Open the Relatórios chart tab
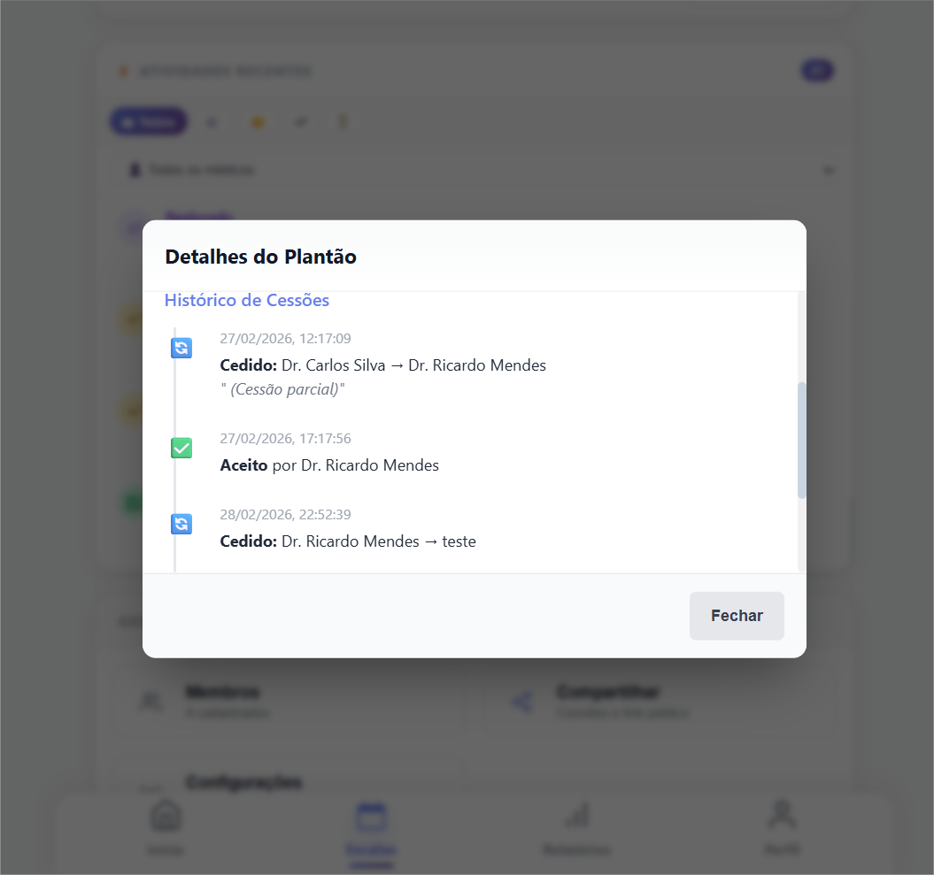Screen dimensions: 934x875 click(576, 816)
